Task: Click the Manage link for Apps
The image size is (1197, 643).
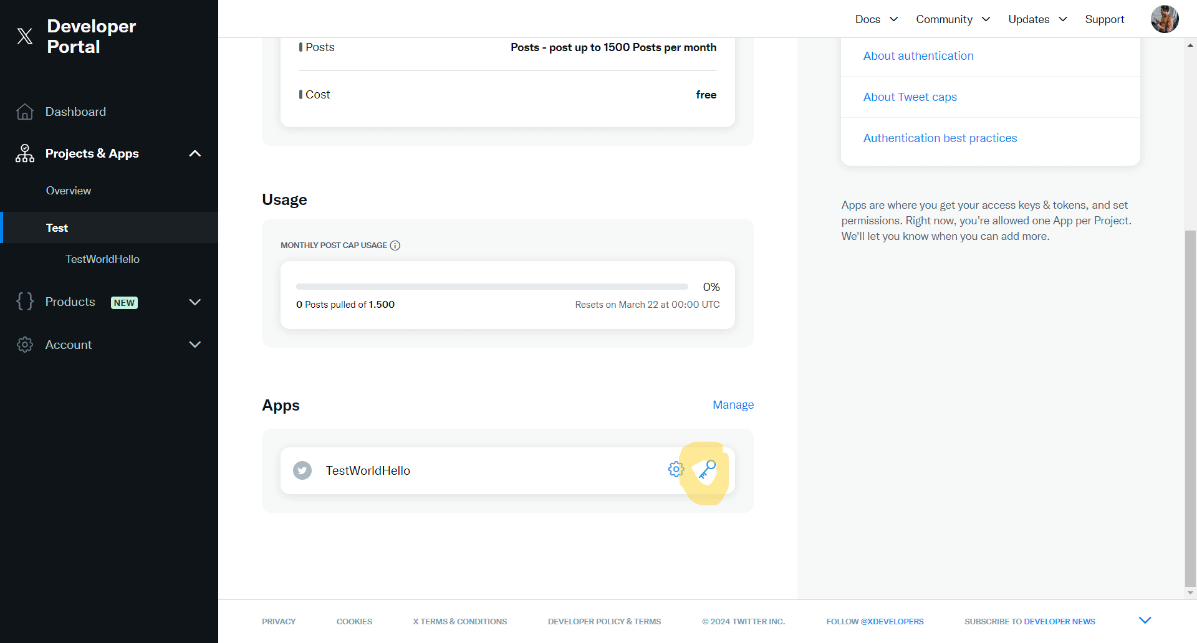Action: click(733, 405)
